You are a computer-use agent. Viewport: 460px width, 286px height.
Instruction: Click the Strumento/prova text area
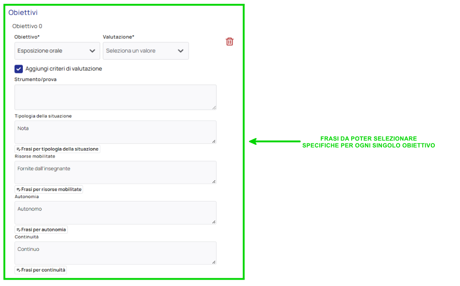tap(115, 97)
